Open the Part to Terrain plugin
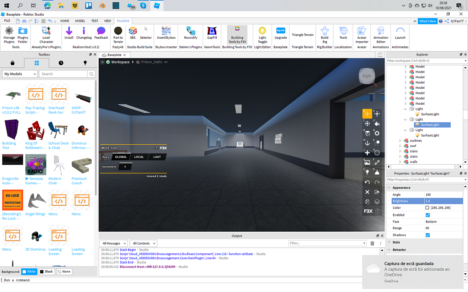This screenshot has height=292, width=468. coord(118,35)
